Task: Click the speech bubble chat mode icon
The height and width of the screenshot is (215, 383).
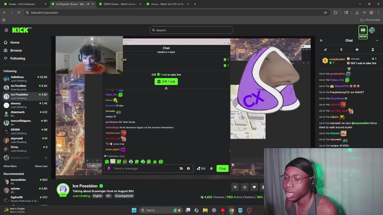Action: tap(357, 50)
